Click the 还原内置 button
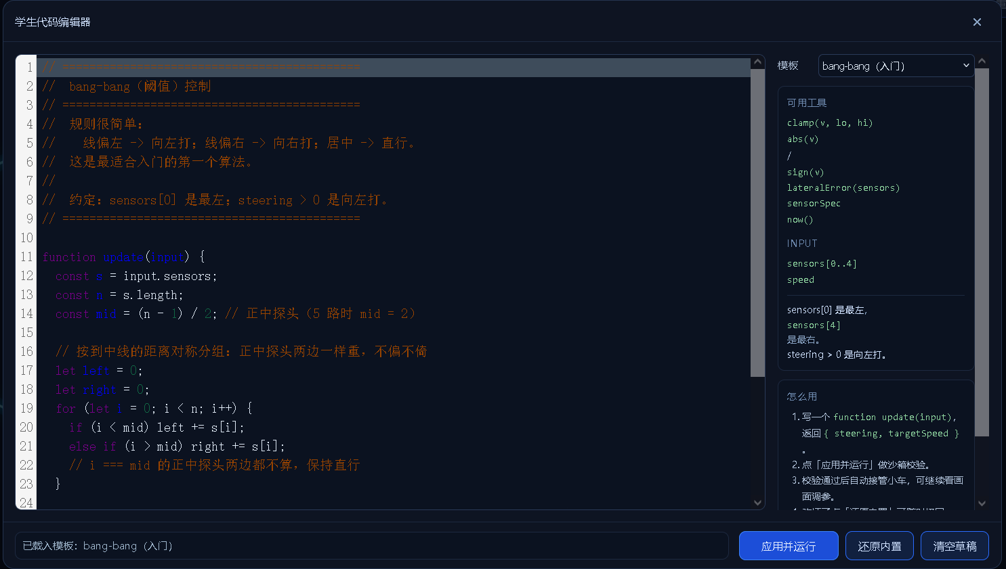The image size is (1006, 569). point(879,546)
